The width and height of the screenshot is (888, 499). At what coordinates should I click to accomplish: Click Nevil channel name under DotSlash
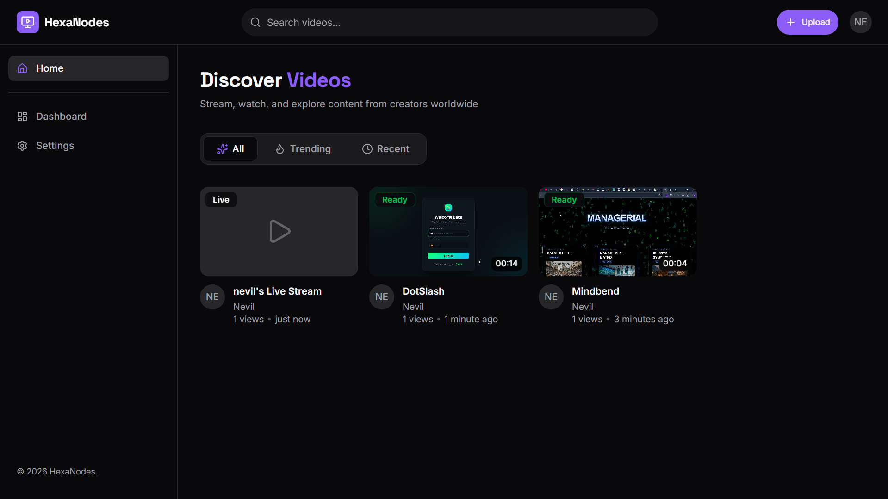pos(413,307)
